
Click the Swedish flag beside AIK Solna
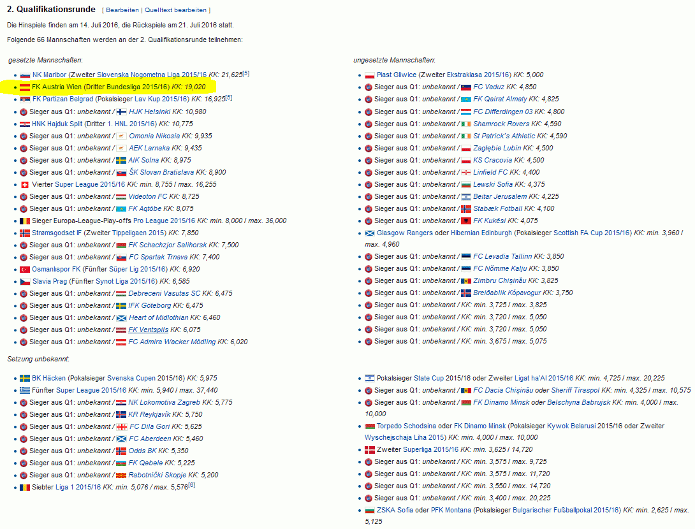(x=121, y=161)
